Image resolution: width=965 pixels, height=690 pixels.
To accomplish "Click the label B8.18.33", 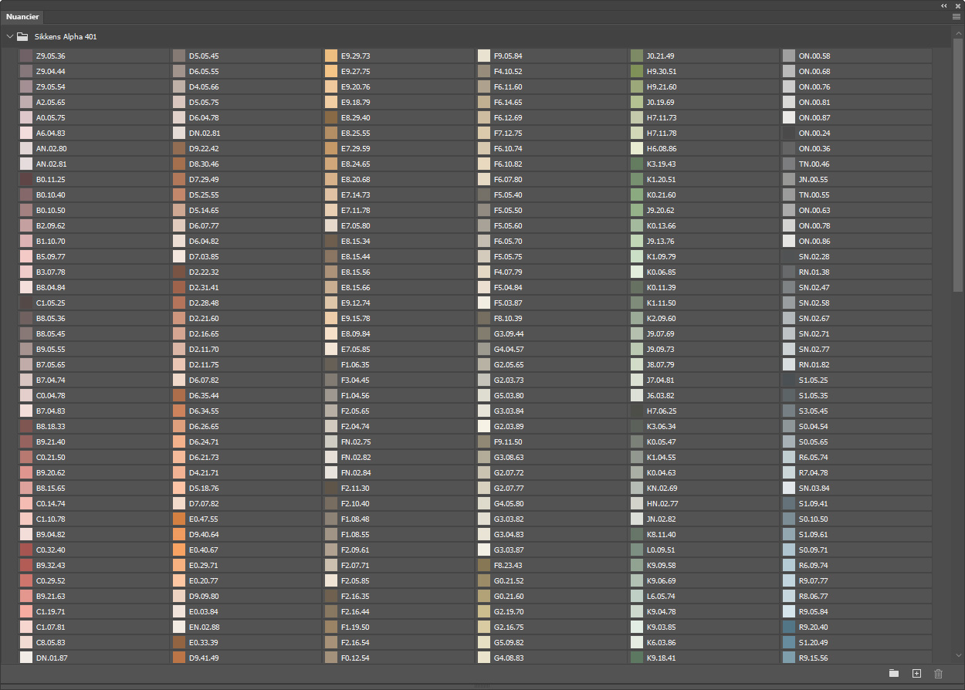I will [51, 426].
